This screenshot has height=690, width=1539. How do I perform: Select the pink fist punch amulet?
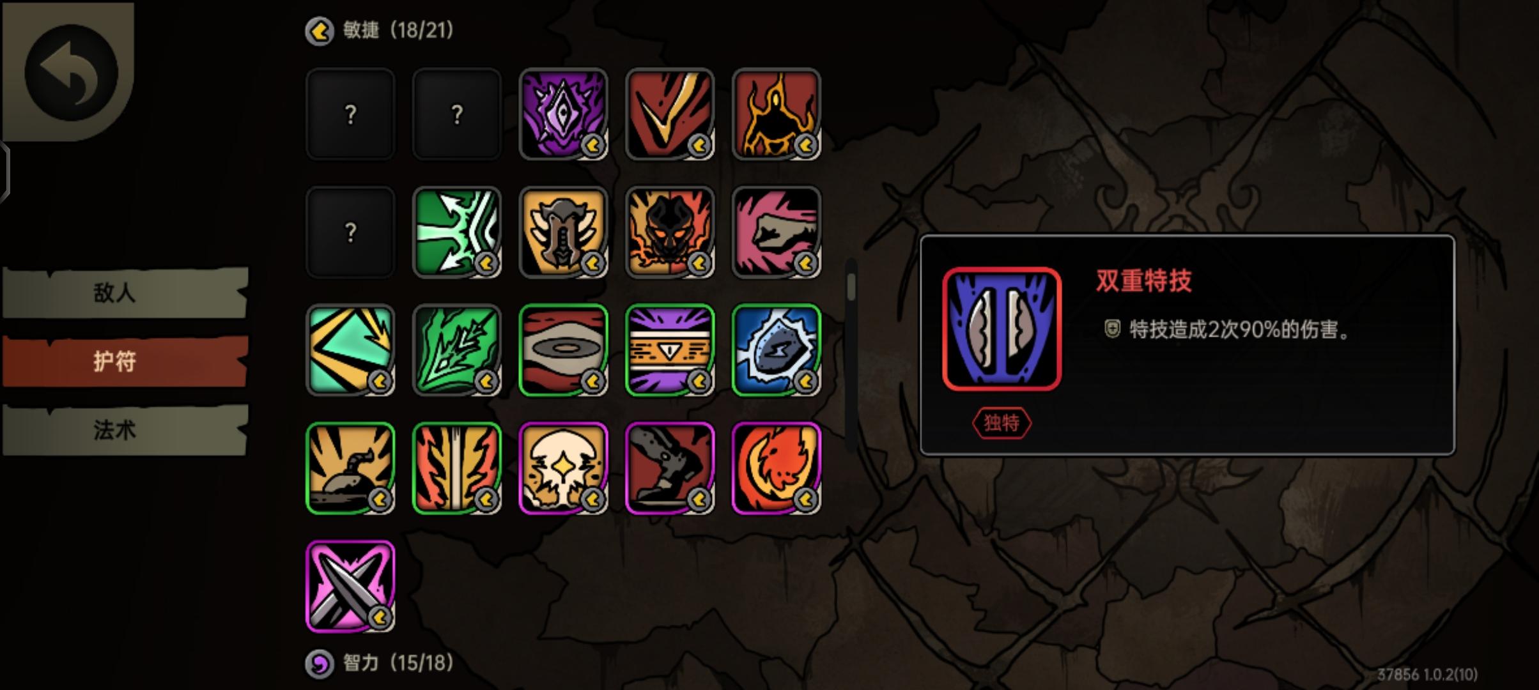click(x=776, y=232)
